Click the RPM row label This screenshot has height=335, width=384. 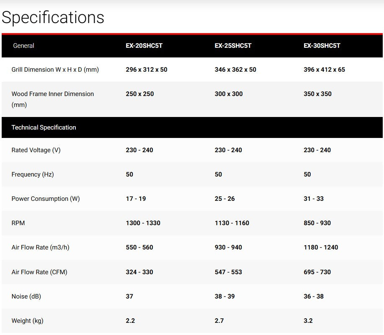[x=18, y=223]
